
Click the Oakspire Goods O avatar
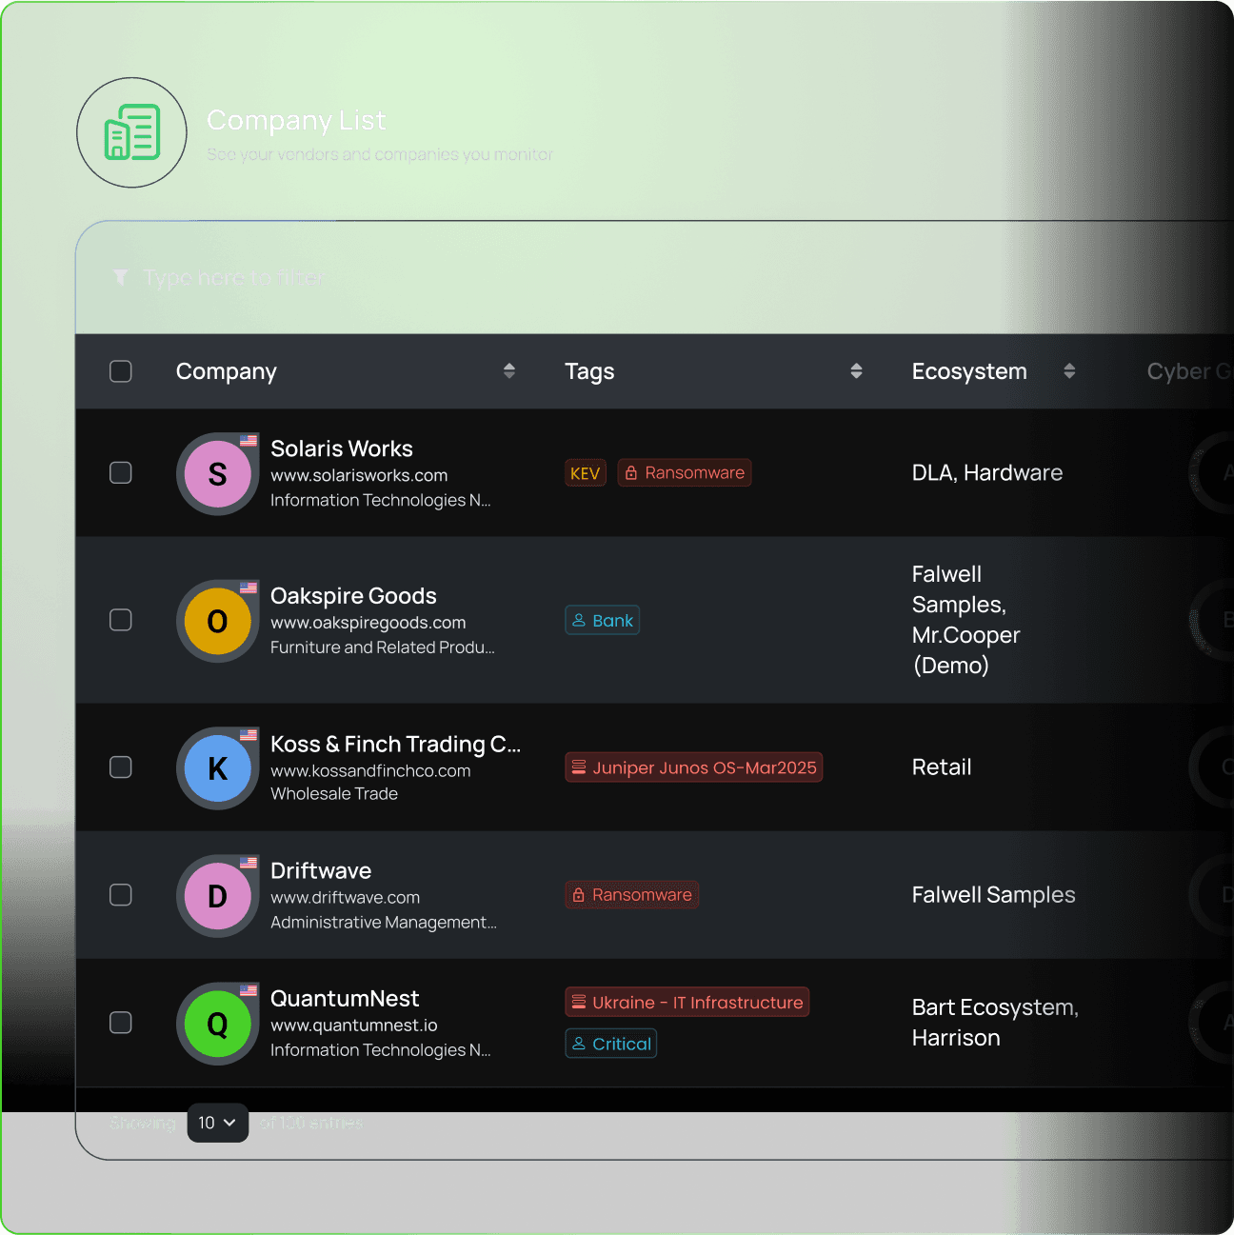[217, 622]
